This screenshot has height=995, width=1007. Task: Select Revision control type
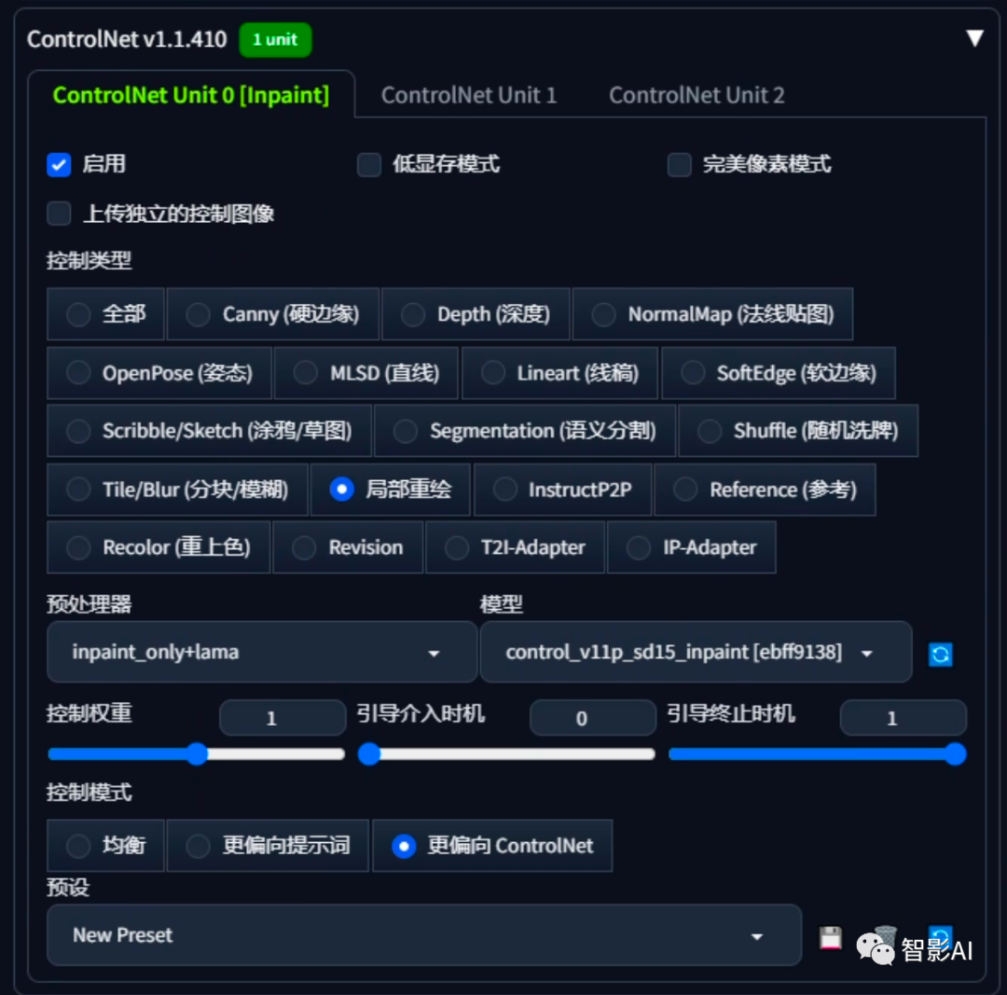348,547
